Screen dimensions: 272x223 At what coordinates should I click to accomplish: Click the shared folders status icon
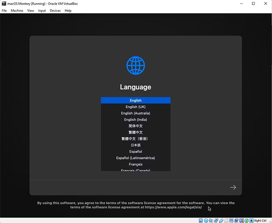click(226, 220)
